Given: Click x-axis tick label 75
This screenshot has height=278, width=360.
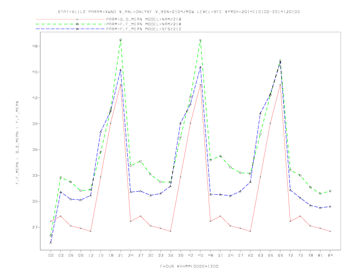Looking at the screenshot, I should (x=300, y=255).
